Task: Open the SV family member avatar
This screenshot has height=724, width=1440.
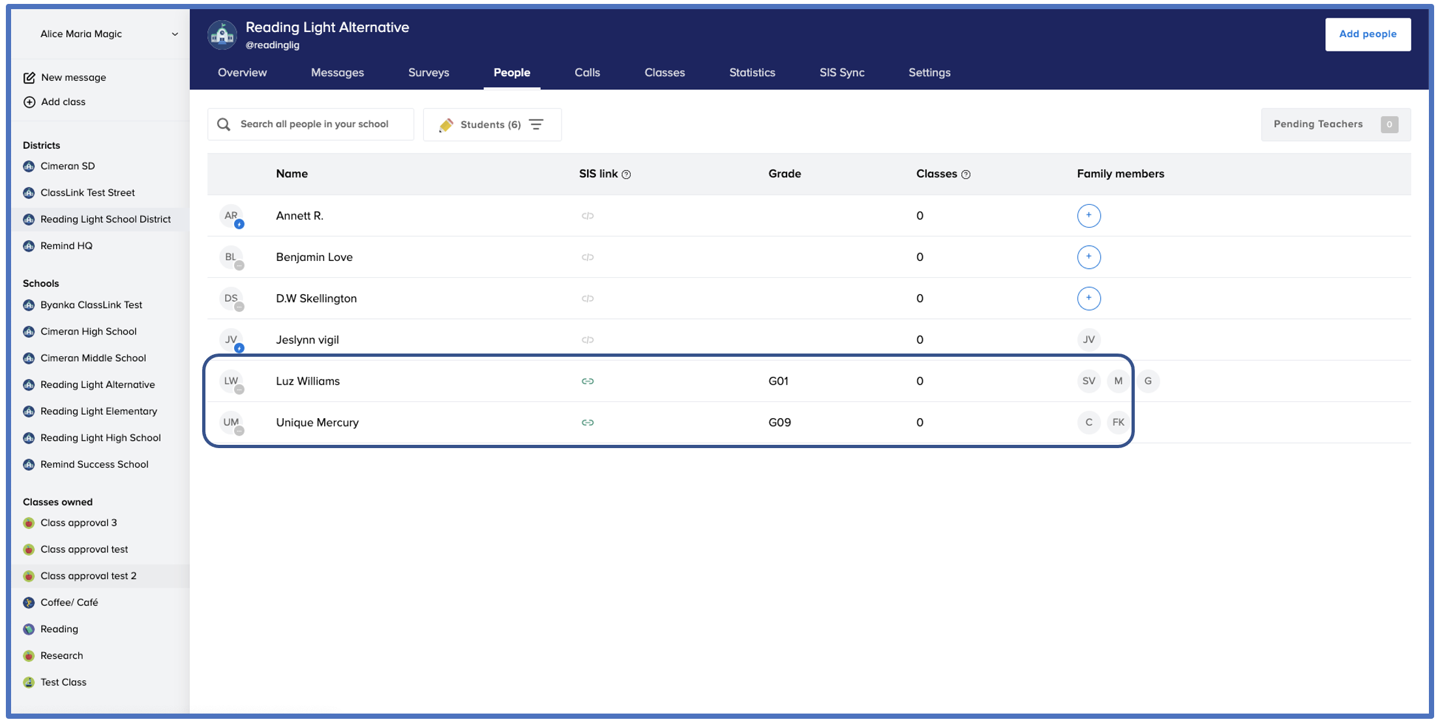Action: [1088, 381]
